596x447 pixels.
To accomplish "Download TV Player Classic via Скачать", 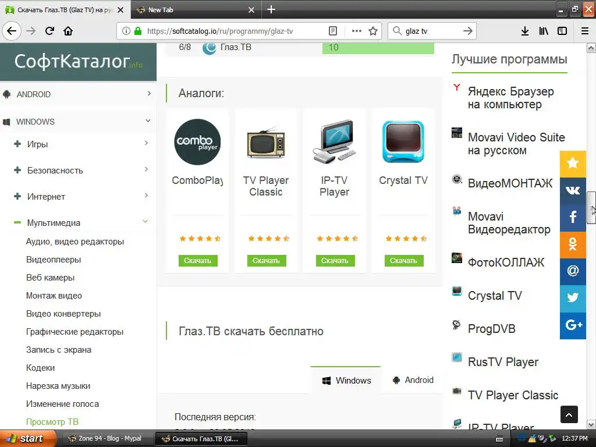I will [x=266, y=261].
